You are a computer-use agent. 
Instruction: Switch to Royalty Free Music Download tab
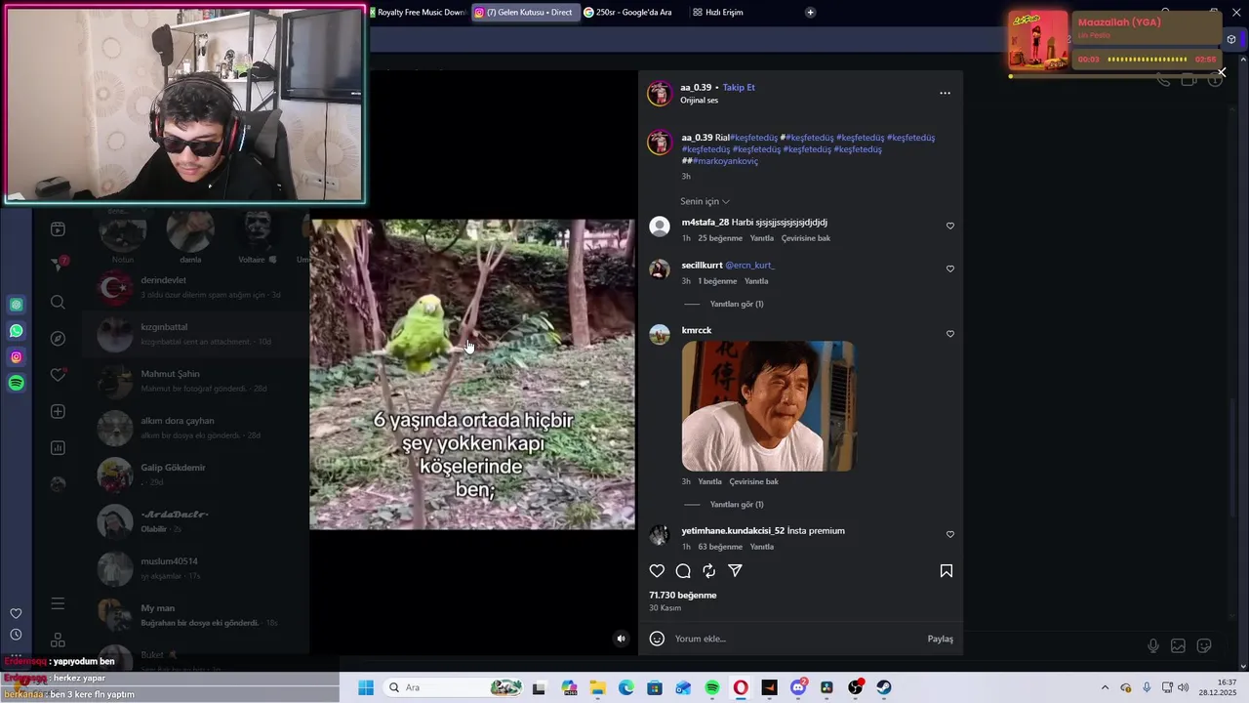419,13
